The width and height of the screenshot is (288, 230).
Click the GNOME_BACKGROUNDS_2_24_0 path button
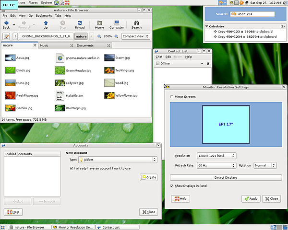pos(46,36)
